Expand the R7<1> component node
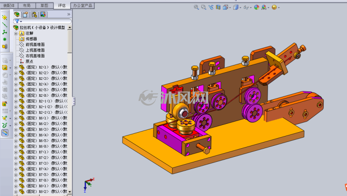This screenshot has height=196, width=347. [x=16, y=152]
